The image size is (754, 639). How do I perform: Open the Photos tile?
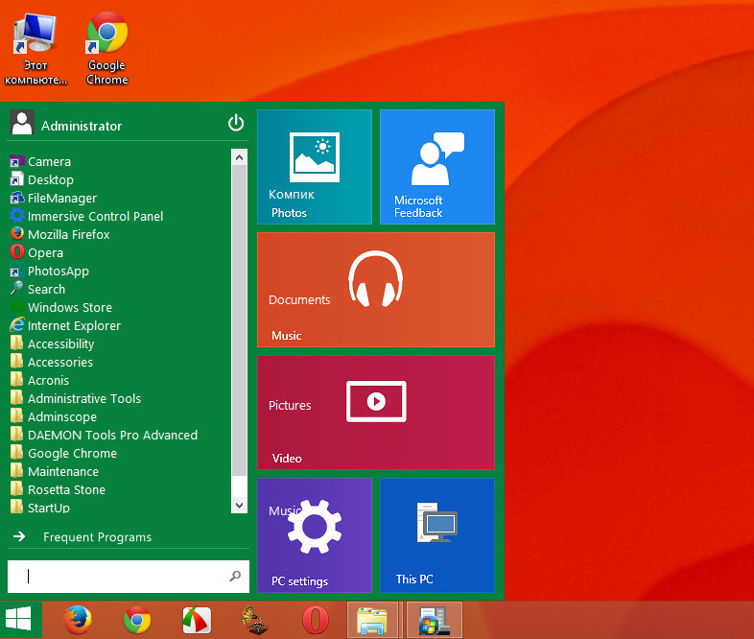[315, 167]
